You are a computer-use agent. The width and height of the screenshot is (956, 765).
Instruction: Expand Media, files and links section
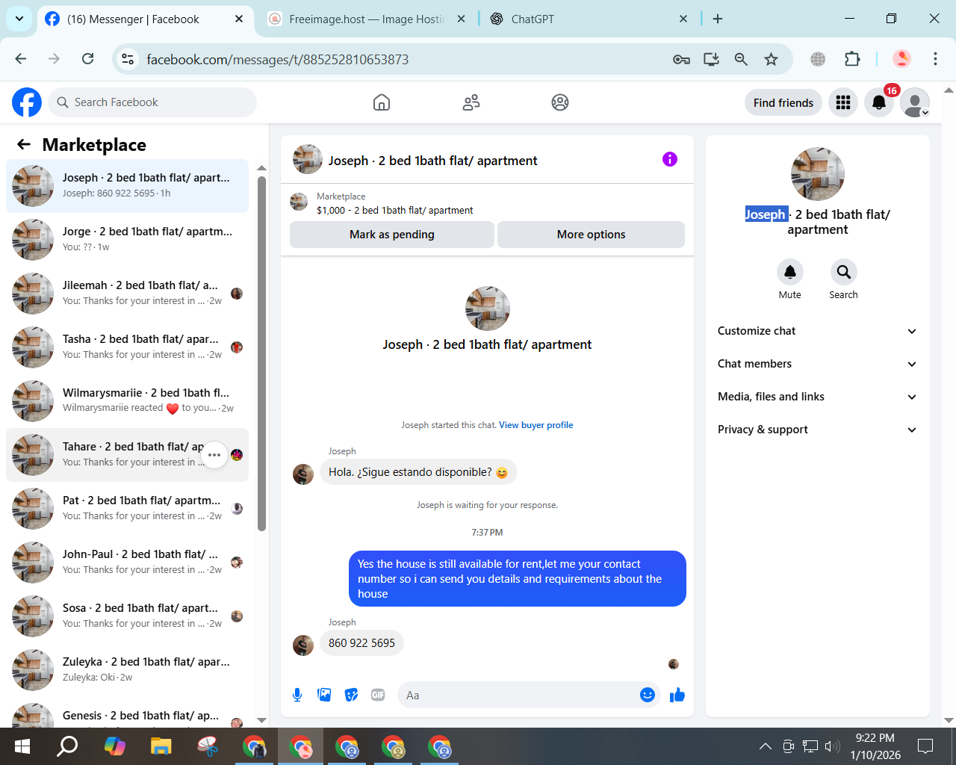coord(818,397)
